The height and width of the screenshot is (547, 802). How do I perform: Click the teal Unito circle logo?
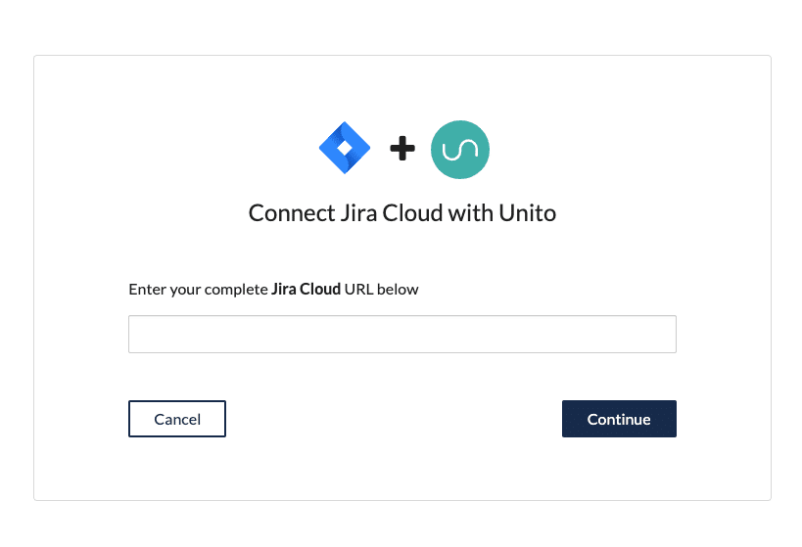click(460, 150)
